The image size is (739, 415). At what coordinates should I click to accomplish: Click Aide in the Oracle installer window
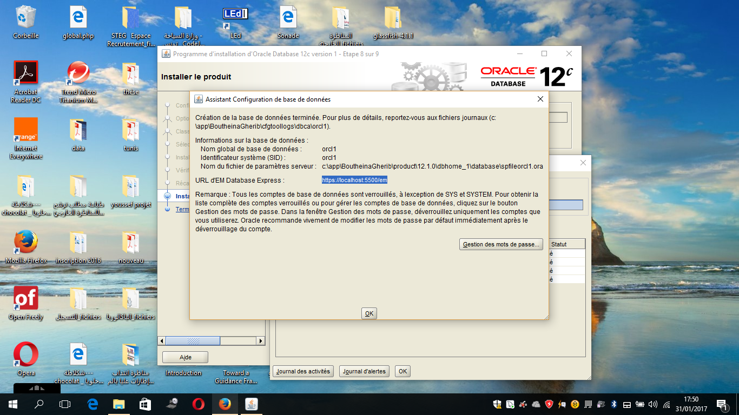click(185, 357)
